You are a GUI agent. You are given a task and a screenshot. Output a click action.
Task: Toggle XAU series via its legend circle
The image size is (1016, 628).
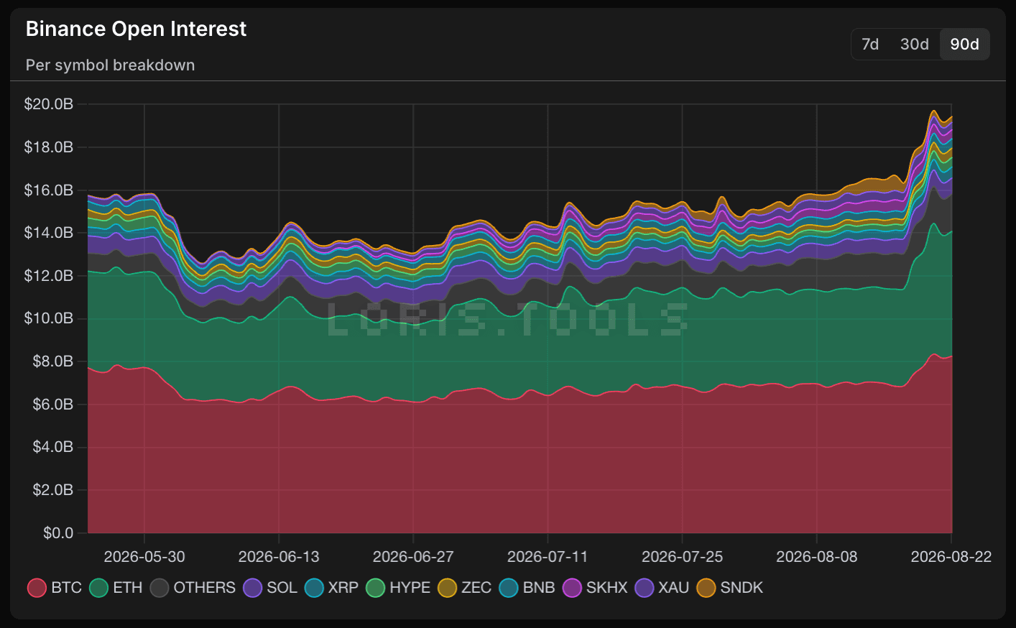click(x=645, y=588)
